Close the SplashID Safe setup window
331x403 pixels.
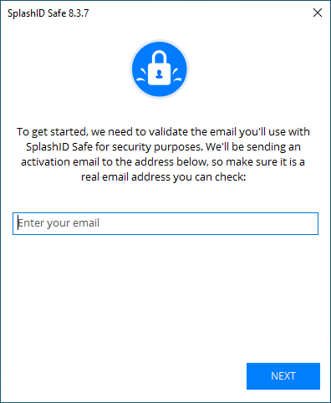tap(318, 13)
